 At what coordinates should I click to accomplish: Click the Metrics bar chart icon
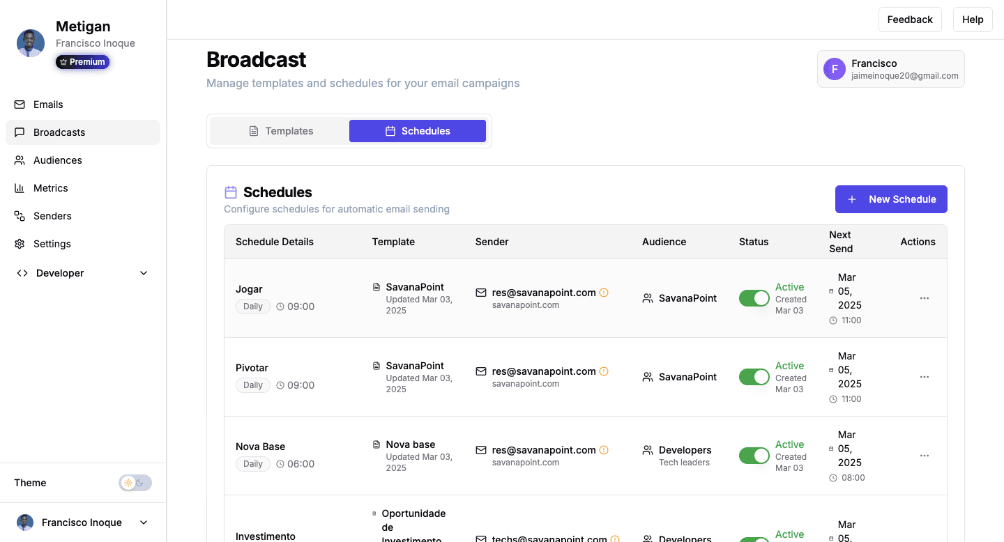point(20,188)
